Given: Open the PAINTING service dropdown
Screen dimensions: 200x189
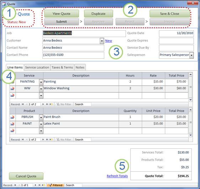Looking at the screenshot, I should point(41,82).
